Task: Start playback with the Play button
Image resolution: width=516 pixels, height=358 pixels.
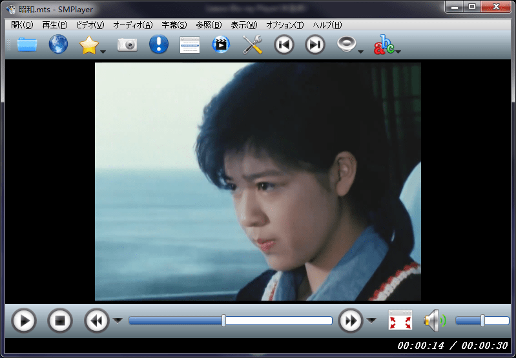Action: [24, 321]
